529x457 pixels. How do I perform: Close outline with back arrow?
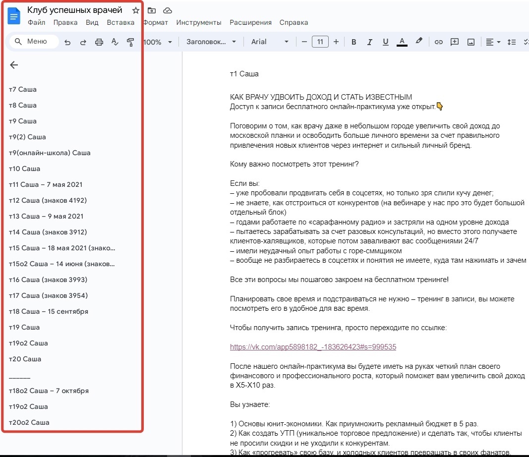point(14,65)
